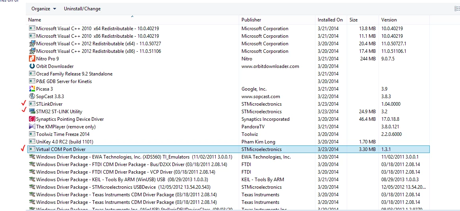Viewport: 460px width, 211px height.
Task: Click FTDI VCP Driver package icon
Action: pyautogui.click(x=32, y=172)
